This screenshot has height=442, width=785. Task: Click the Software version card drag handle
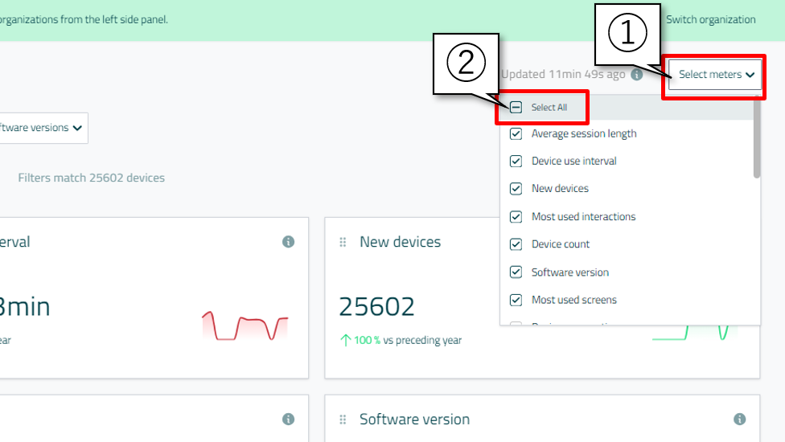tap(343, 419)
